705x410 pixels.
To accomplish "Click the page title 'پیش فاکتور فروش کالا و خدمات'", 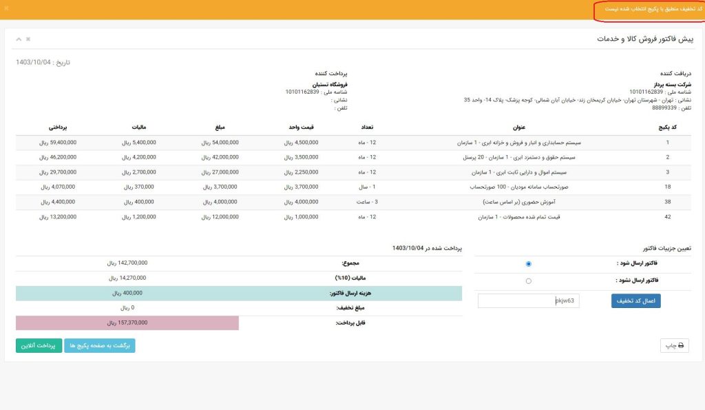I will (645, 39).
